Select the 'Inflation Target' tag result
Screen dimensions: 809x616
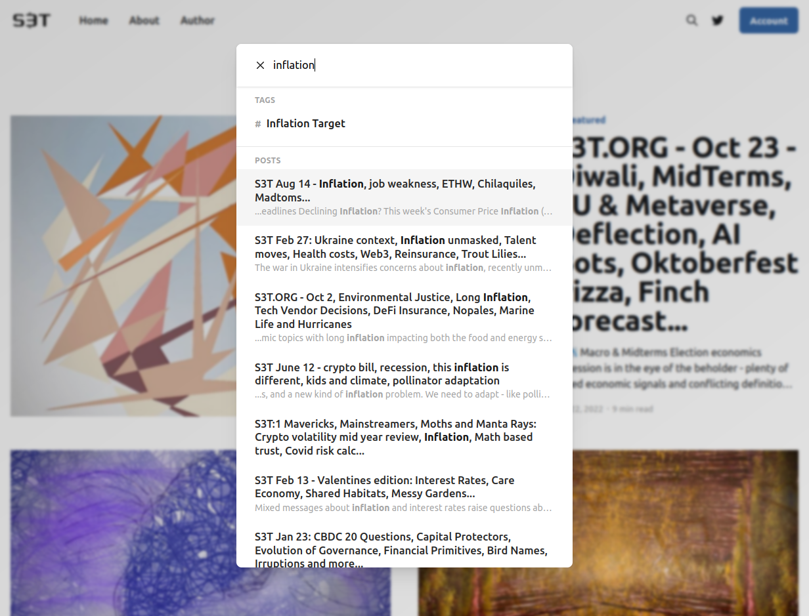click(404, 123)
